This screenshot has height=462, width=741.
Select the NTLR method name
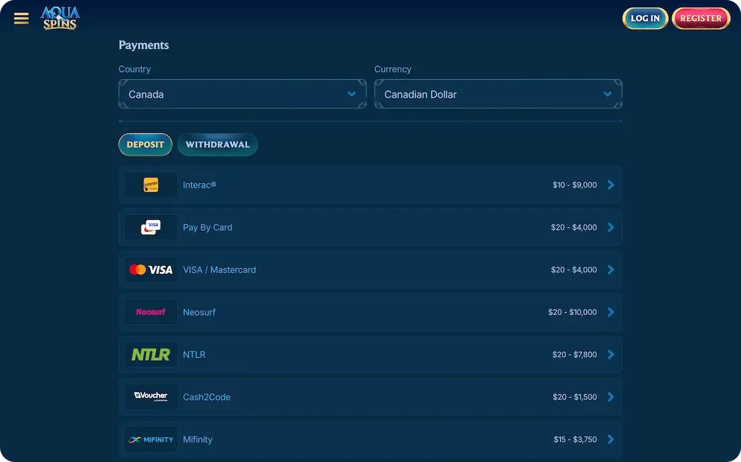pos(194,355)
